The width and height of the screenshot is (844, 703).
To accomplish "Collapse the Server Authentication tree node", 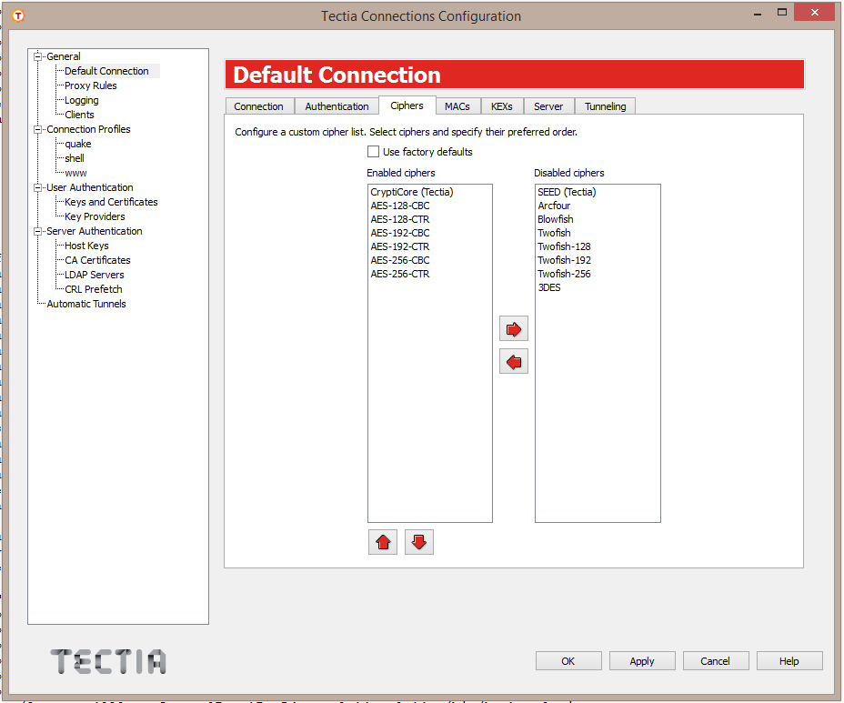I will pyautogui.click(x=37, y=231).
